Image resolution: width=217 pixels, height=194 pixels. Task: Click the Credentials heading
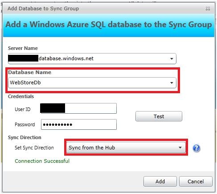pyautogui.click(x=21, y=96)
